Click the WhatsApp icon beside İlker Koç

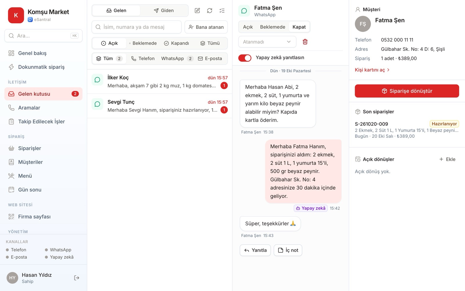point(97,80)
